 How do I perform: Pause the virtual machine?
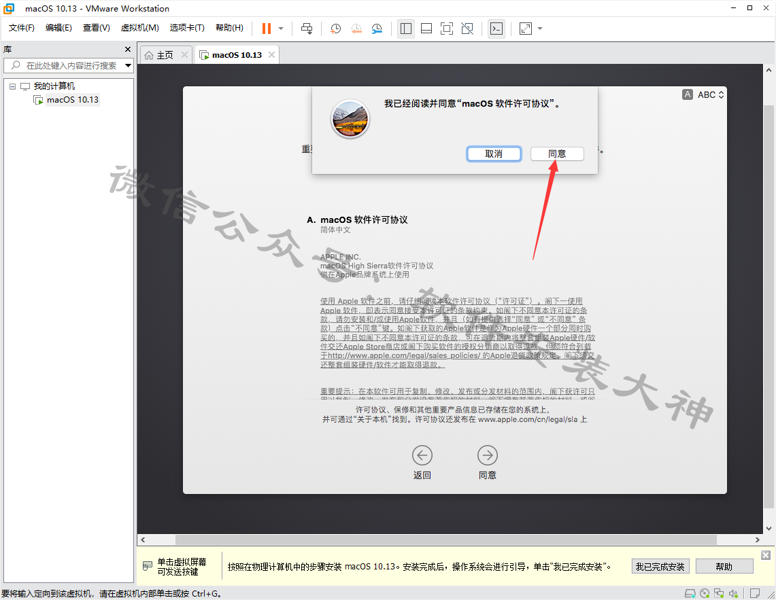point(266,29)
